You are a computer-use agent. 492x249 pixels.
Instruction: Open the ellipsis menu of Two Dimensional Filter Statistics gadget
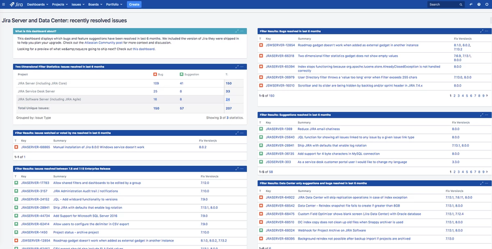[242, 67]
